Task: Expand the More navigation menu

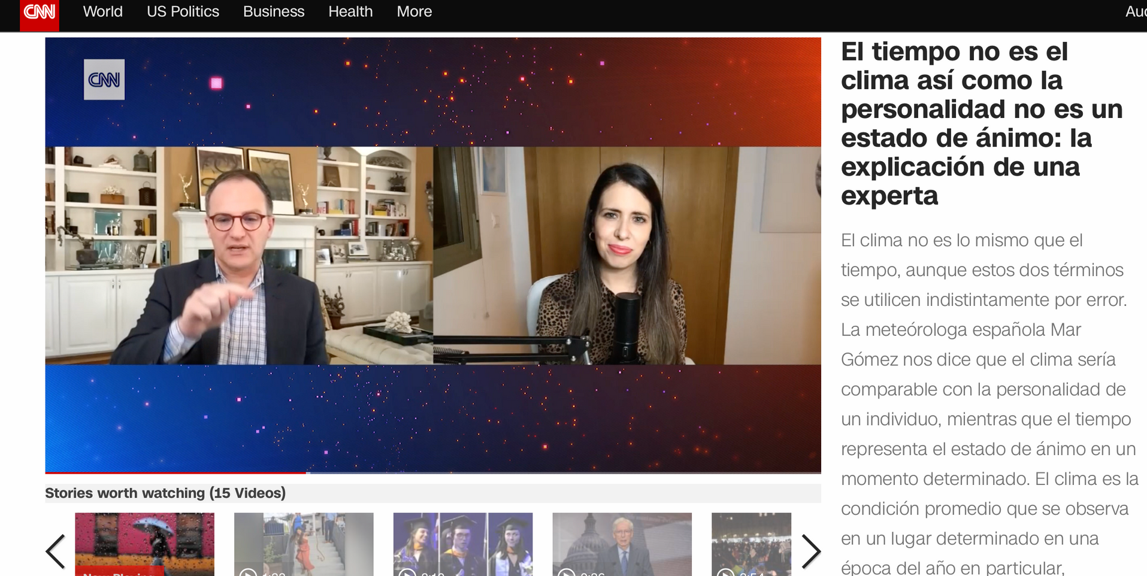Action: 414,11
